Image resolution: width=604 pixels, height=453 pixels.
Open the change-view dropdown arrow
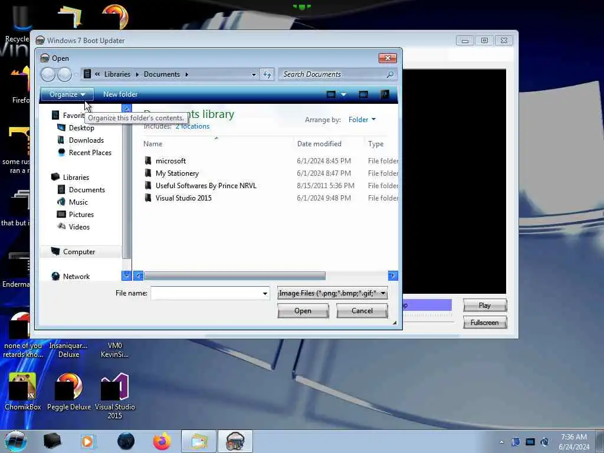click(344, 94)
